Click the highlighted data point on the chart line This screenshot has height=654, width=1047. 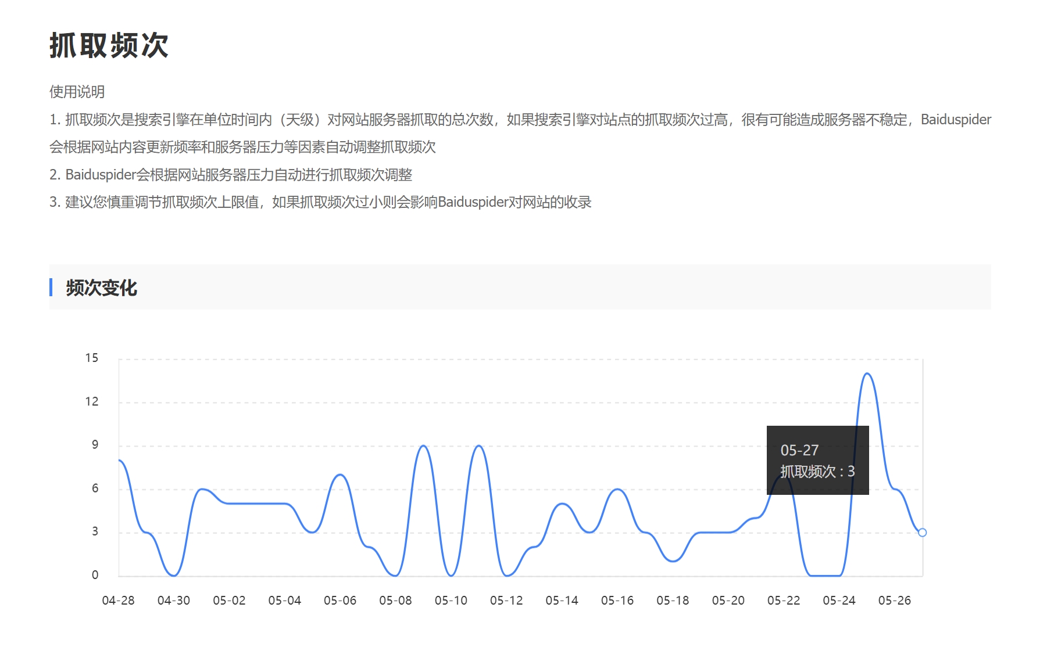(922, 533)
